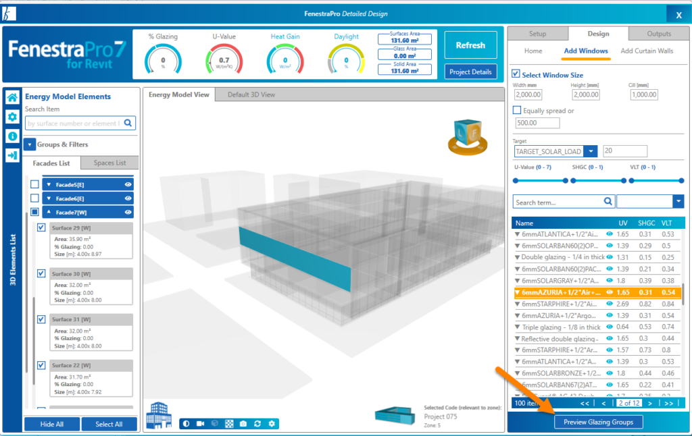Switch to Default 3D View tab
The image size is (692, 436).
(x=251, y=94)
